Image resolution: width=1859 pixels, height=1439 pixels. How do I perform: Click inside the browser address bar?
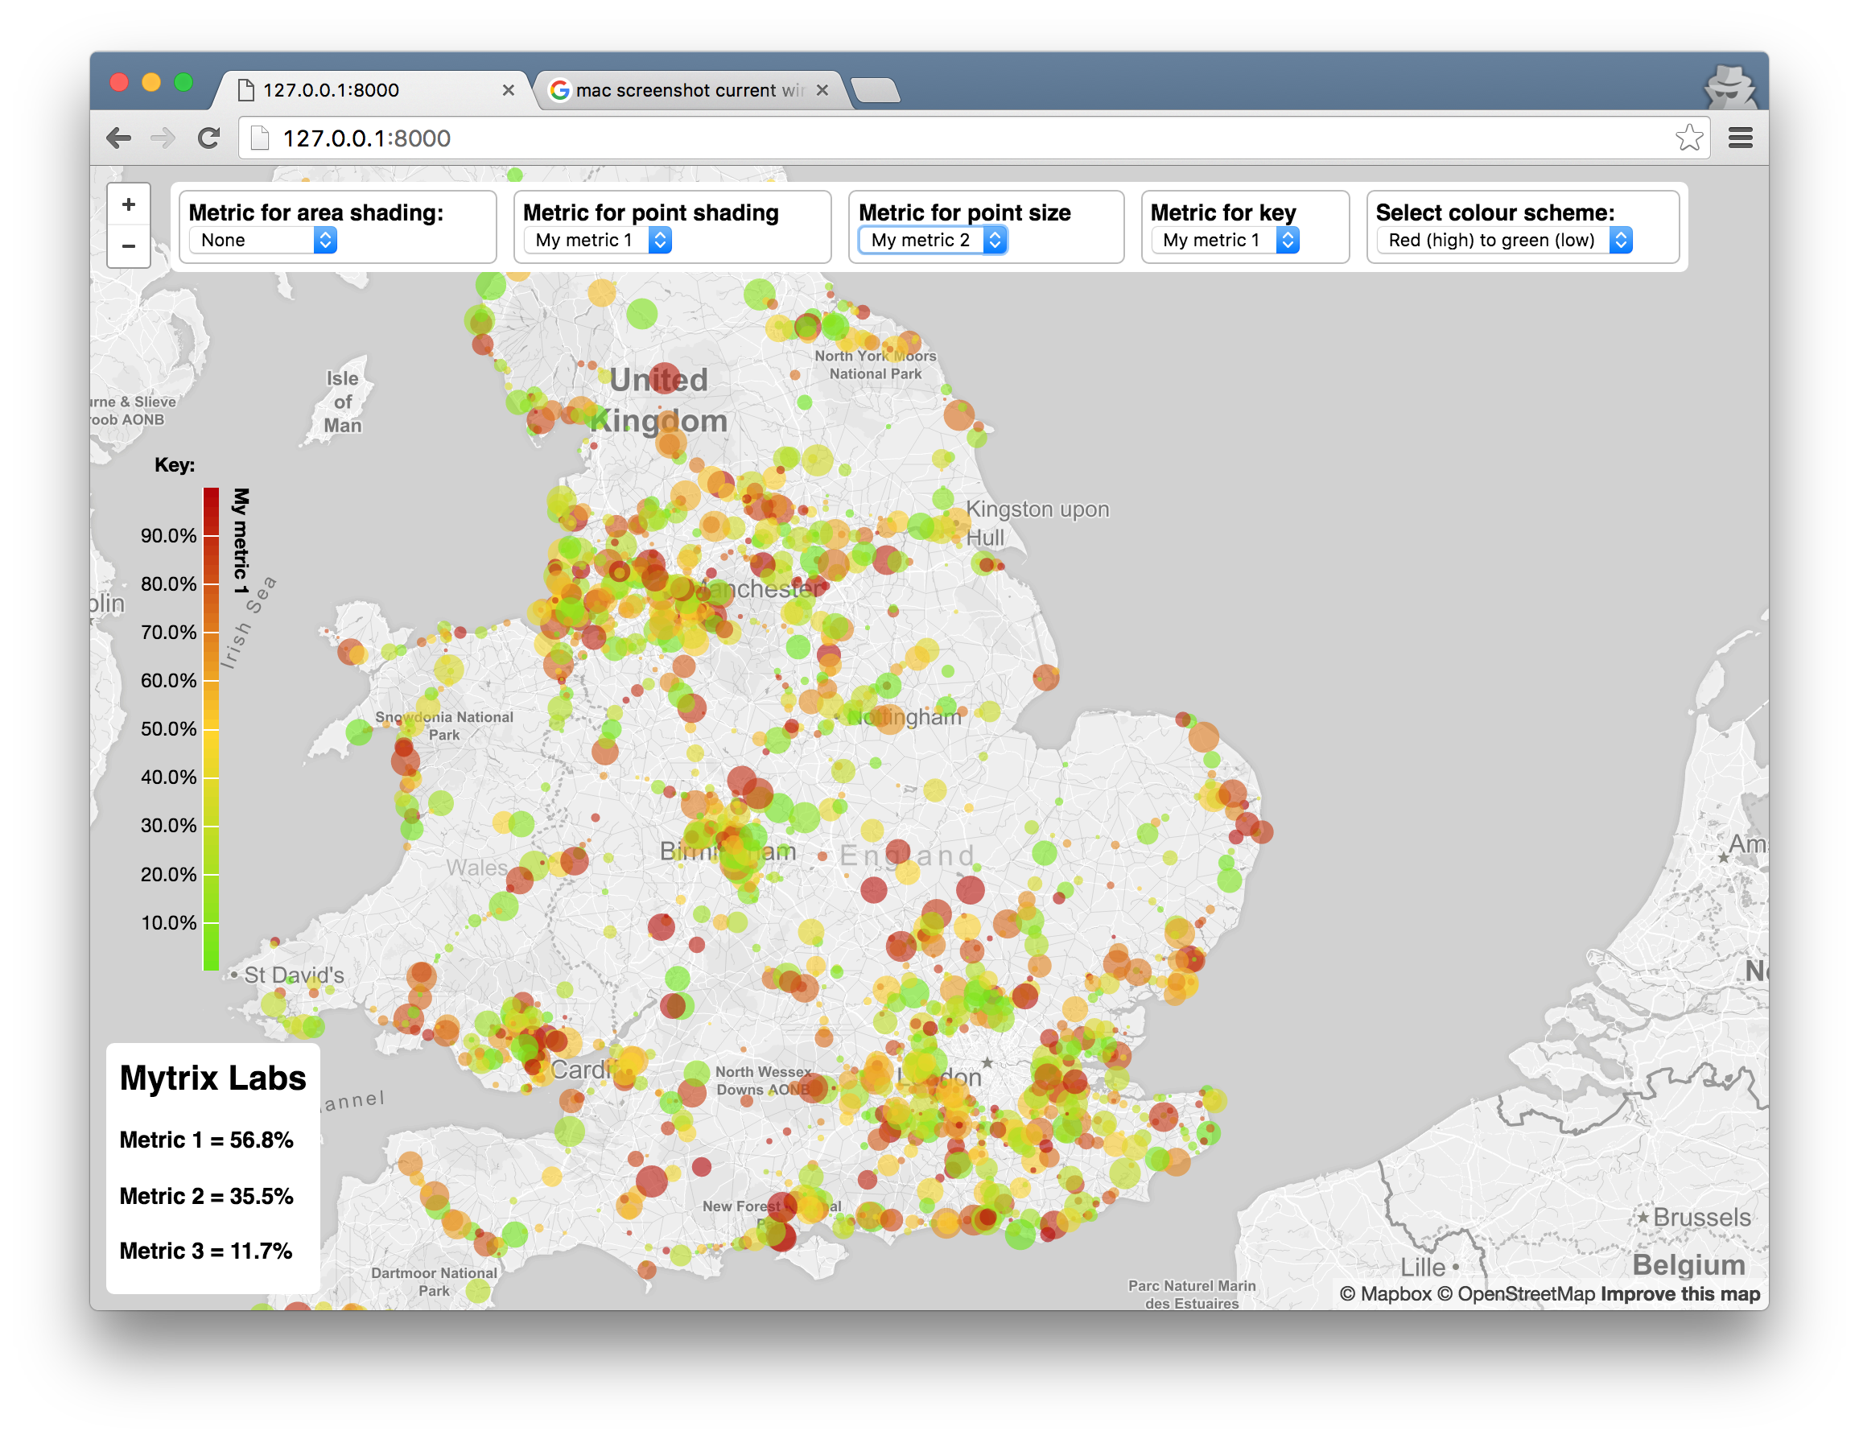(x=596, y=137)
